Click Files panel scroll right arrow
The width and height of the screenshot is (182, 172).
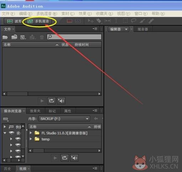pyautogui.click(x=99, y=94)
